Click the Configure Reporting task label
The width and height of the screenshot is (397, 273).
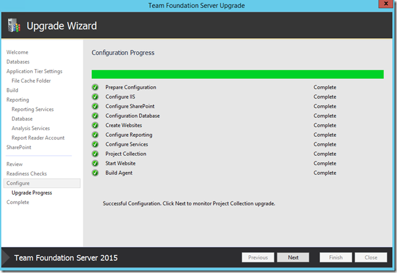(x=129, y=135)
